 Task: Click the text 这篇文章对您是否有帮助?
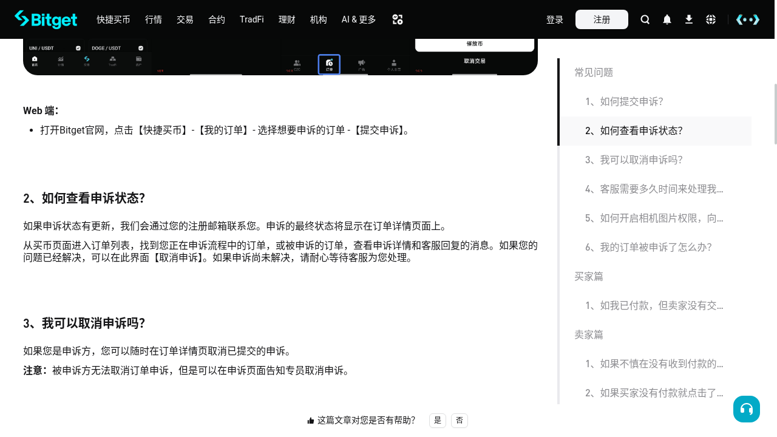(366, 421)
